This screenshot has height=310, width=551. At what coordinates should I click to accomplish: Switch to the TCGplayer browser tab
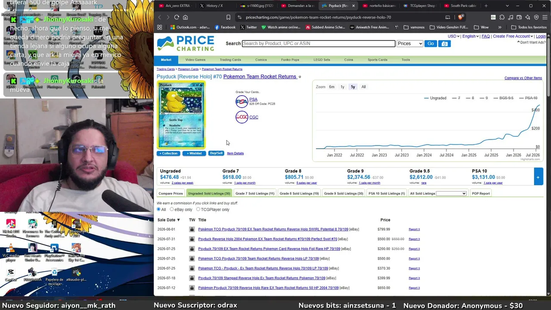coord(419,6)
